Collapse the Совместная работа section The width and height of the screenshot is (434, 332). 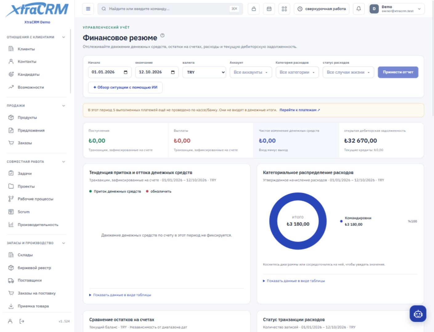pos(36,162)
